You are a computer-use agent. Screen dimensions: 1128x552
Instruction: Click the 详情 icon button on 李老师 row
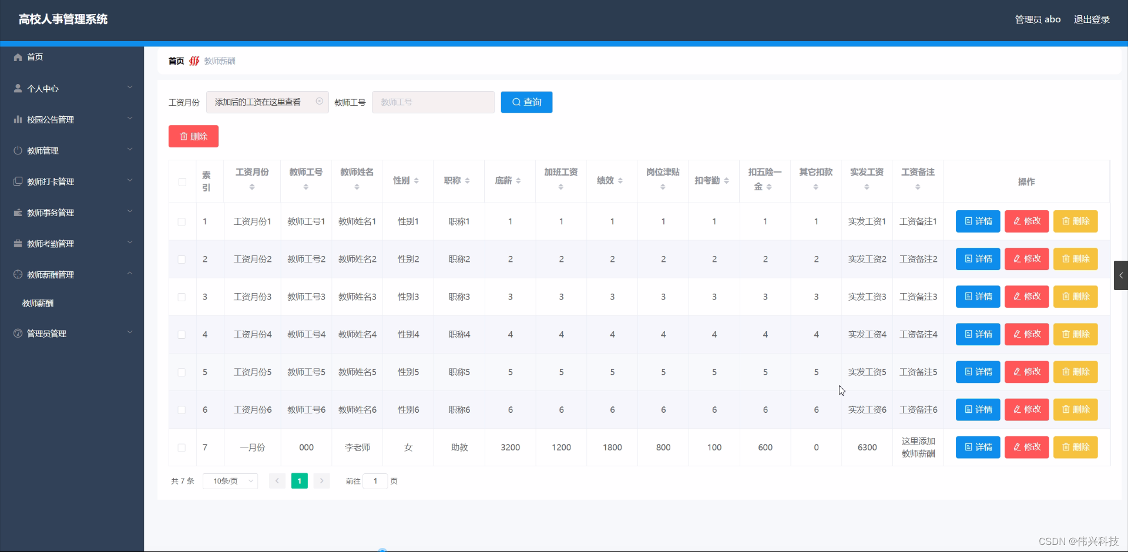point(968,447)
